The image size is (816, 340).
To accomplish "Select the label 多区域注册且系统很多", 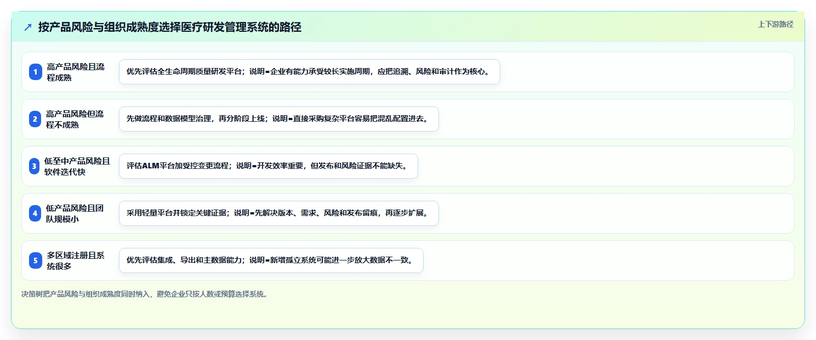I will tap(76, 260).
